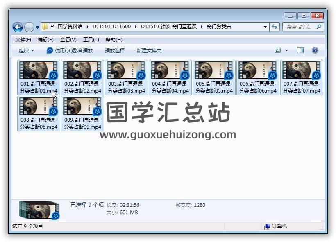Select 国学资料馆 in the address path
The image size is (336, 242).
point(70,27)
